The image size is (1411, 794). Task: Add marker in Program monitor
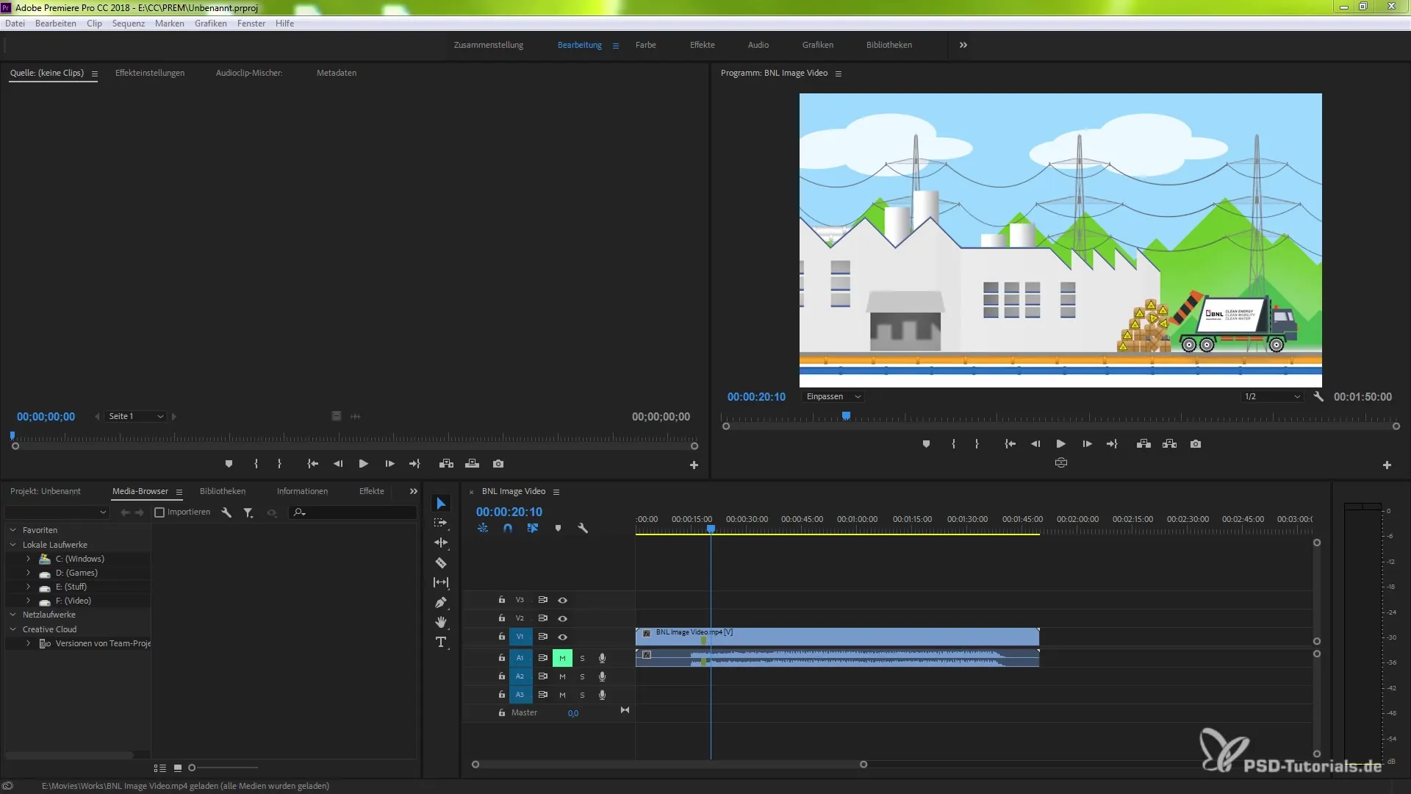click(x=926, y=444)
